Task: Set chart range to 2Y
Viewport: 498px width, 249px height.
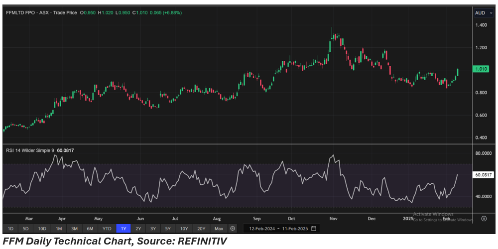Action: [138, 229]
